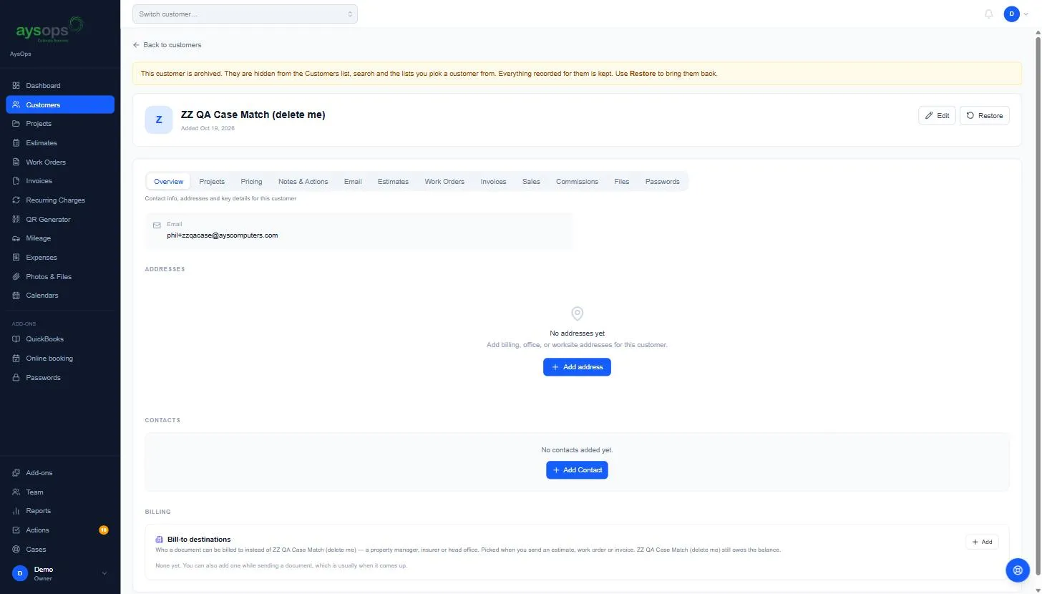This screenshot has width=1042, height=594.
Task: Open the Calendars icon in sidebar
Action: coord(16,296)
